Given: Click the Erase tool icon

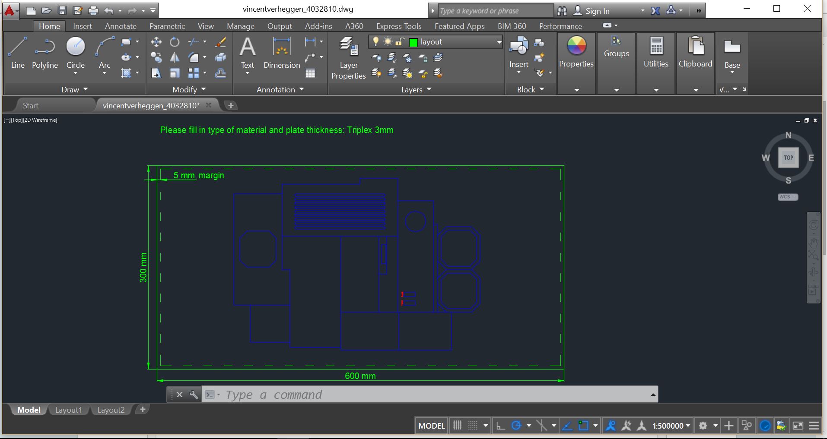Looking at the screenshot, I should pos(220,42).
